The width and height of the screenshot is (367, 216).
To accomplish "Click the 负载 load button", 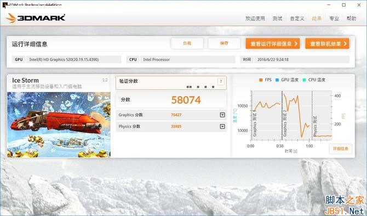I will 187,43.
